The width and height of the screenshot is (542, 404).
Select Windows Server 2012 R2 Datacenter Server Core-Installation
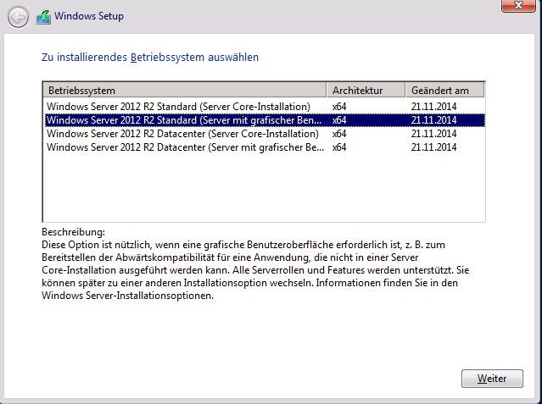point(182,134)
